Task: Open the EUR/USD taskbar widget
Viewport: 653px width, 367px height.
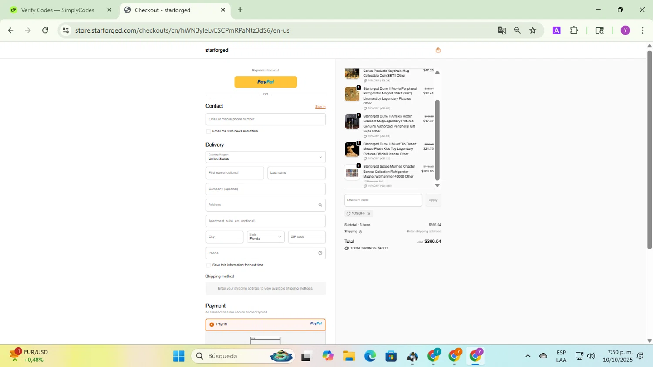Action: [x=29, y=356]
